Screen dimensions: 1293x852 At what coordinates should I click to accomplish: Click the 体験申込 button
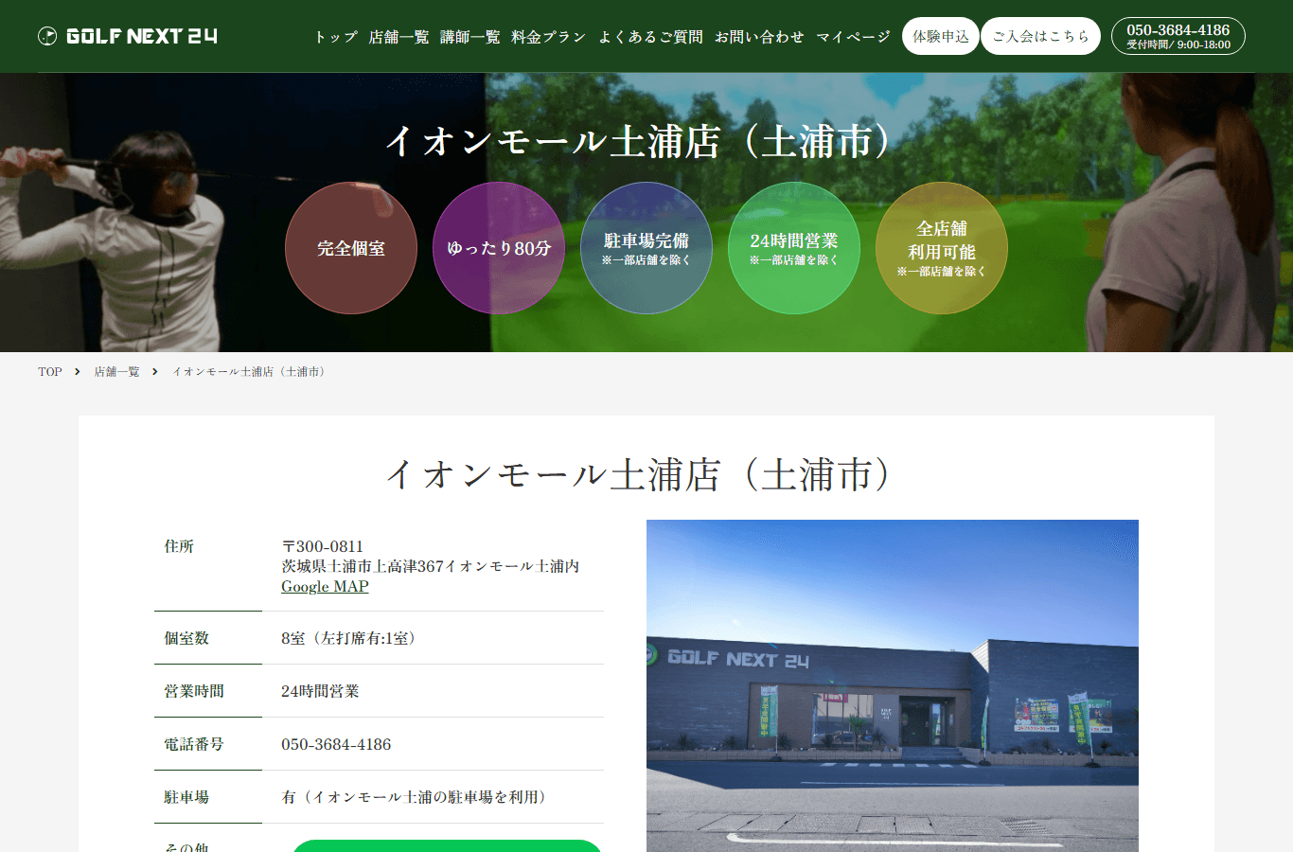coord(941,36)
